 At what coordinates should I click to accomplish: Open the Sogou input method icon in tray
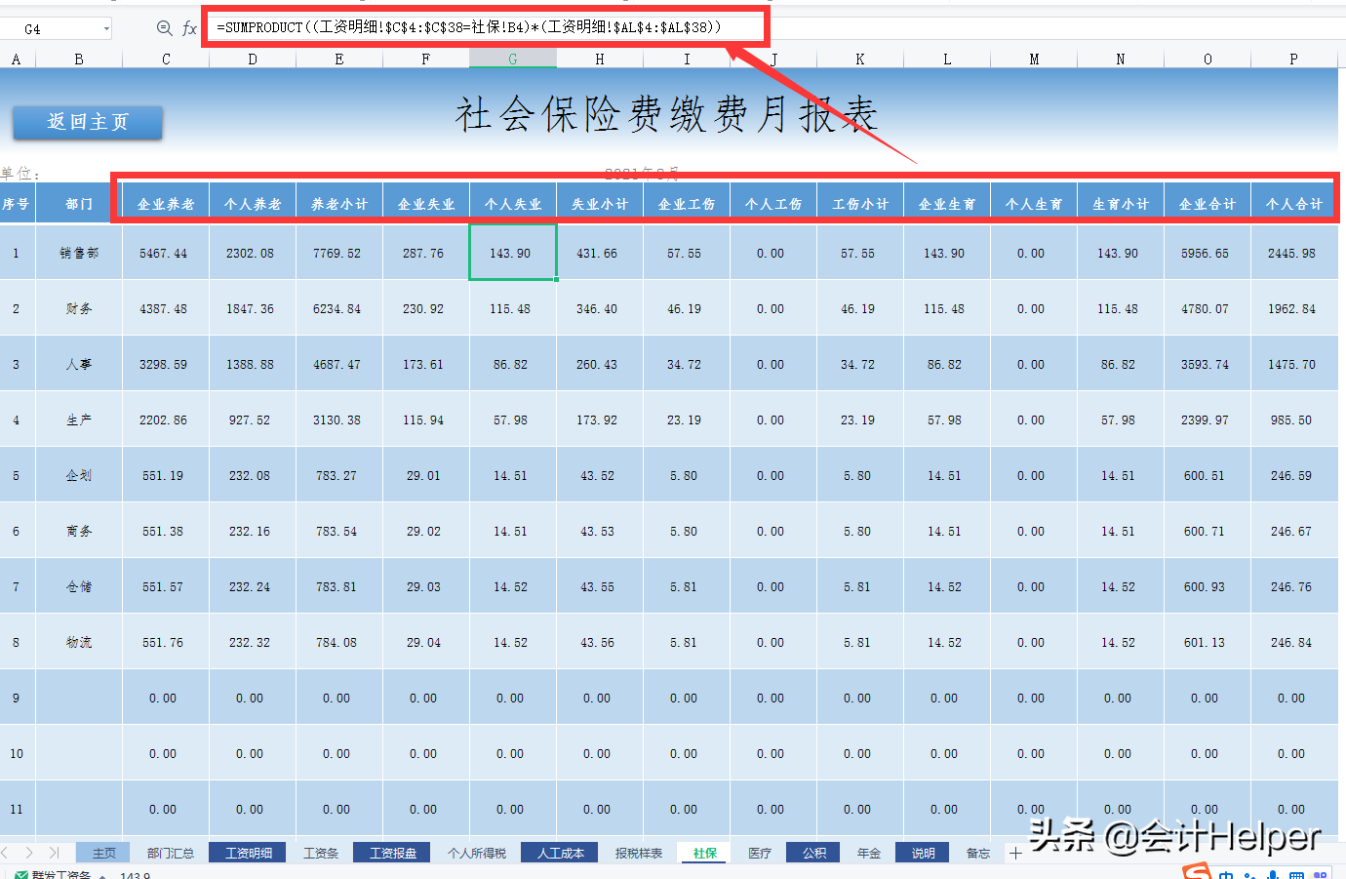[1198, 873]
